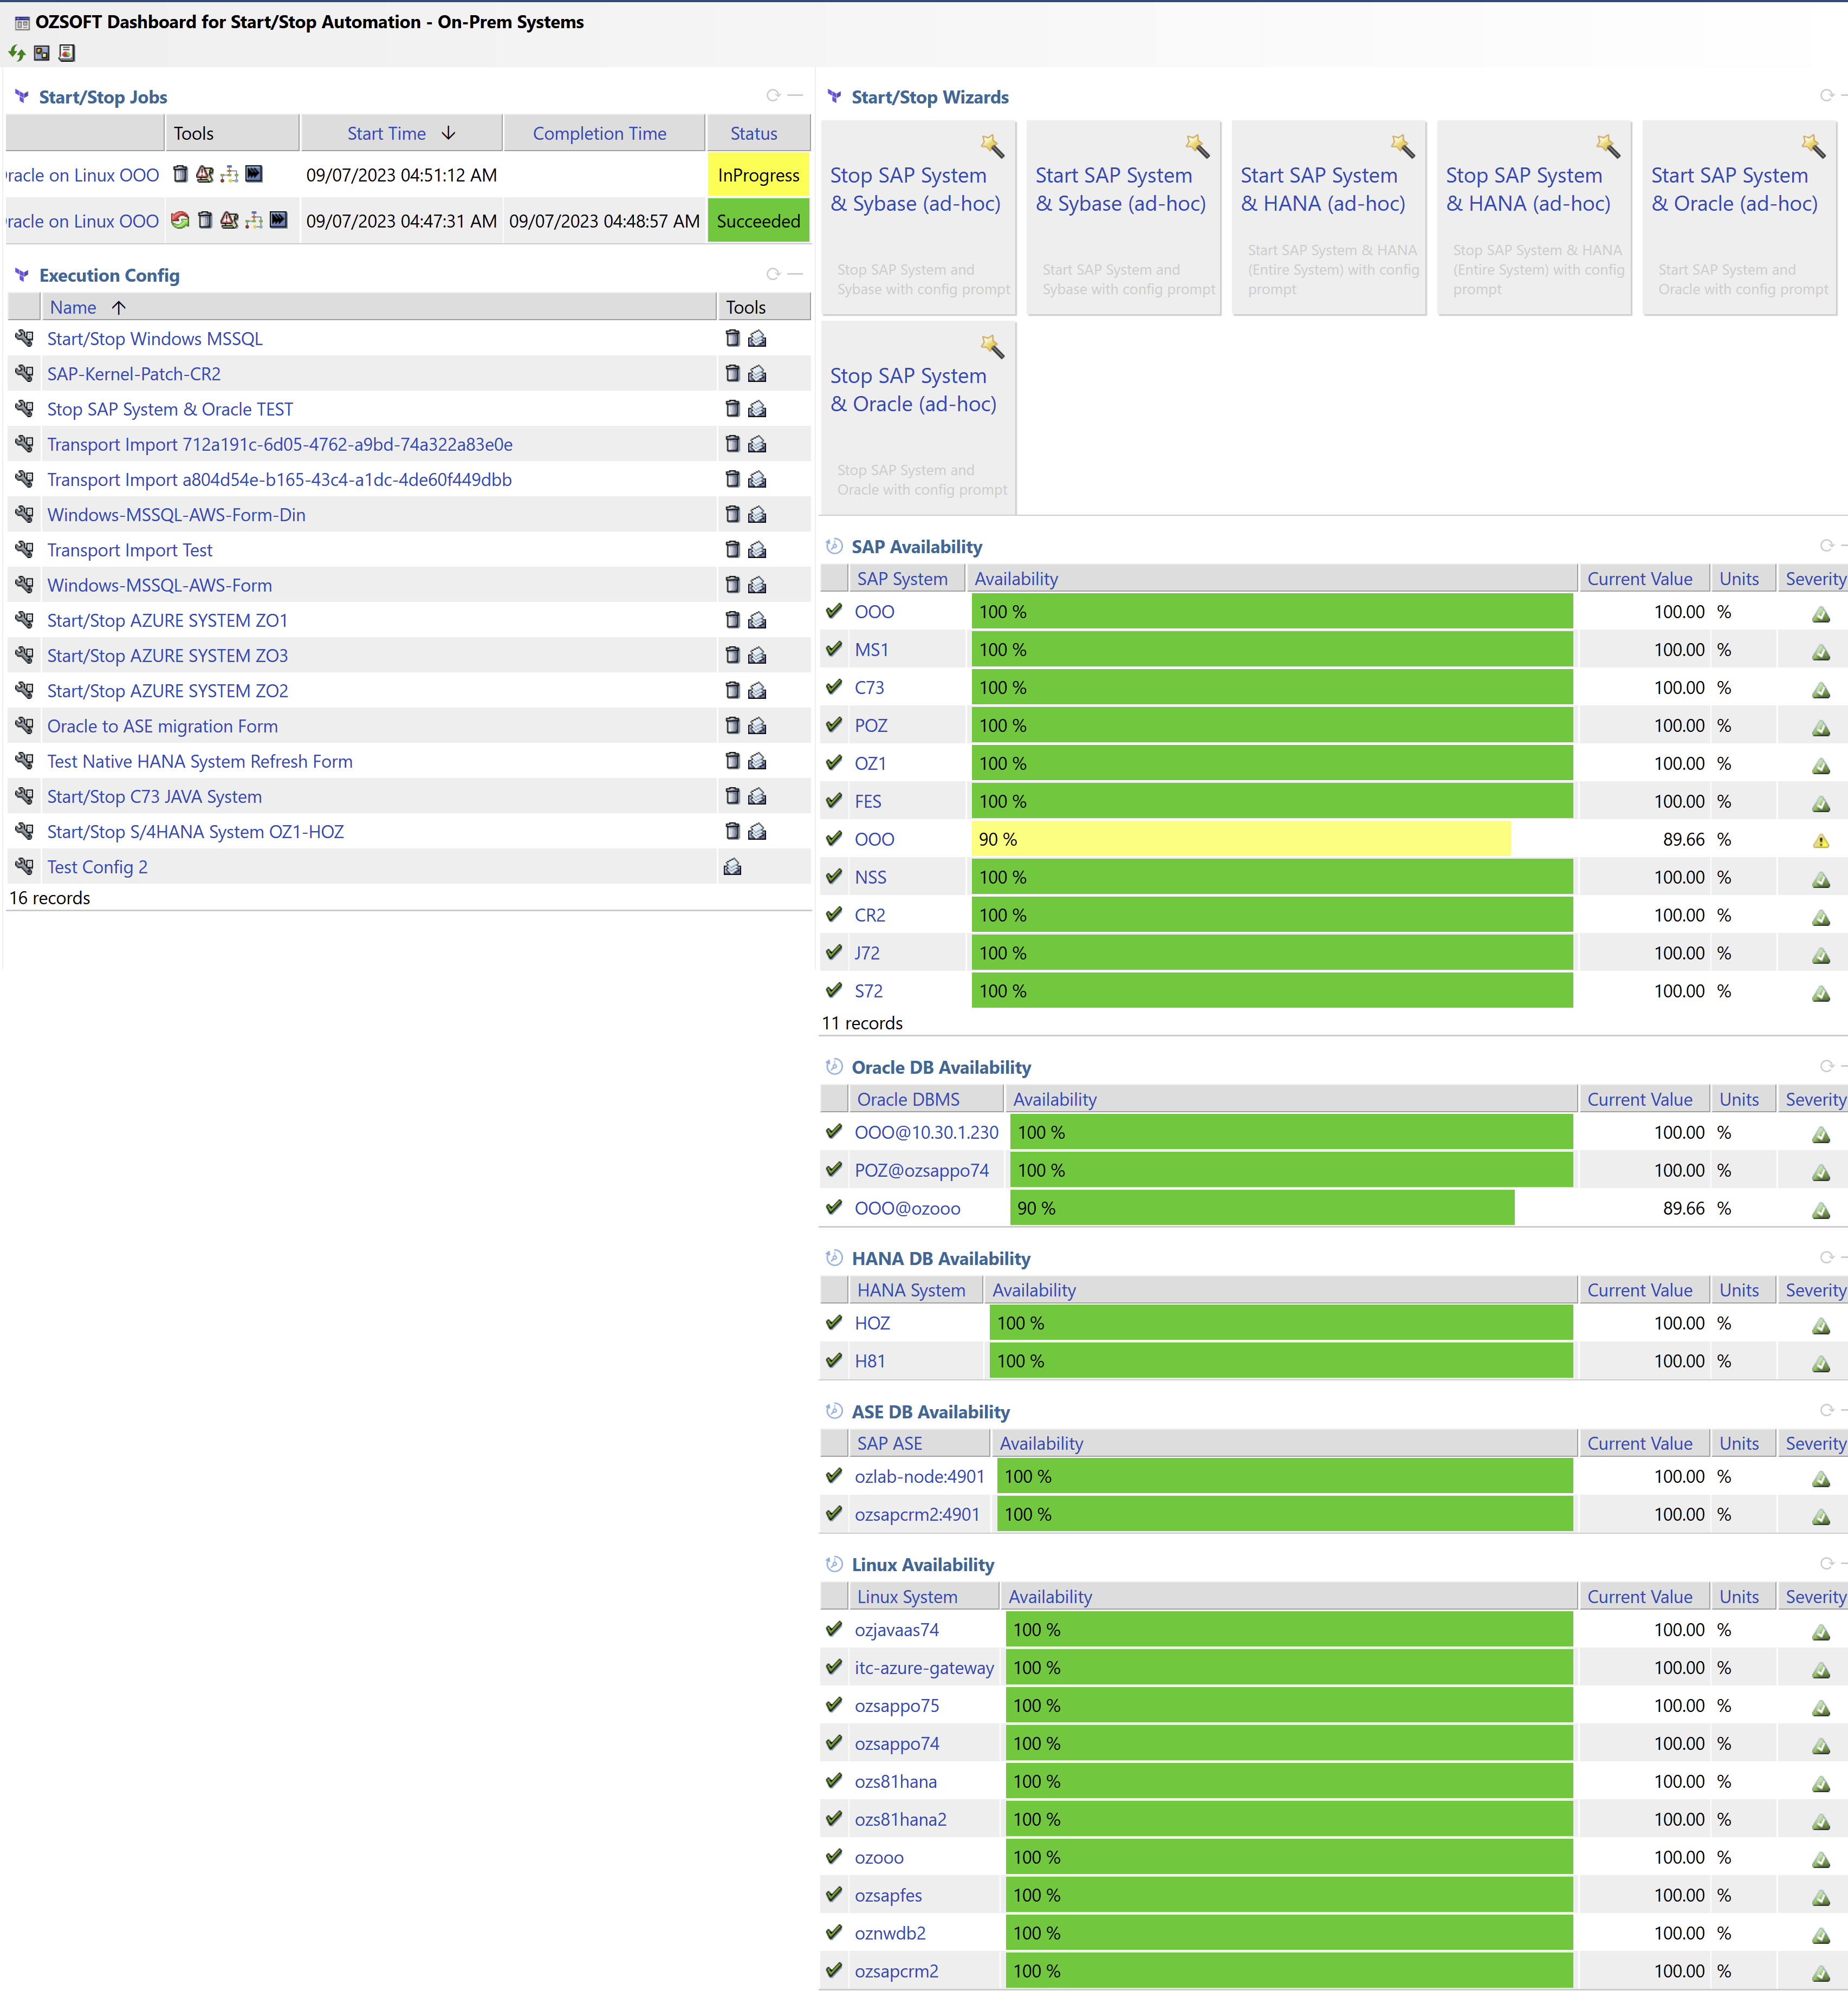Click checkmark beside ozsappo75 Linux system

tap(834, 1705)
